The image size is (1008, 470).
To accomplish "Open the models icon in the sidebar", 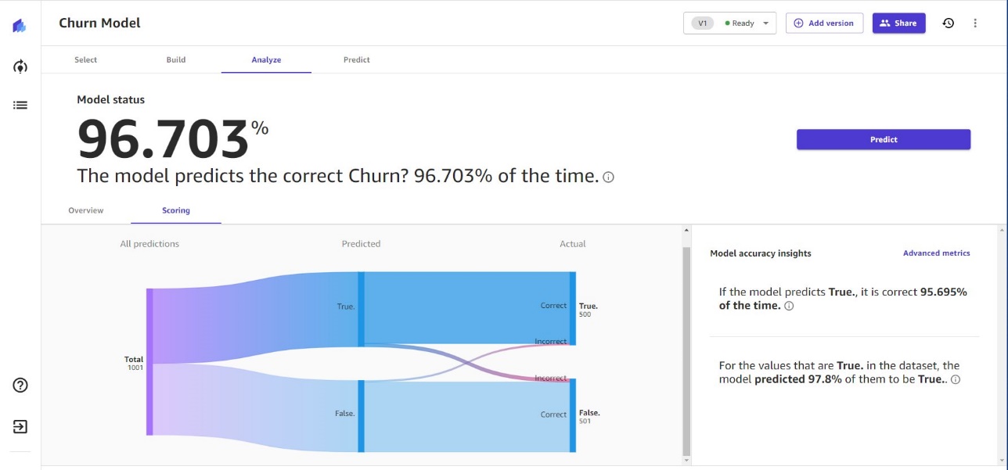I will 20,66.
